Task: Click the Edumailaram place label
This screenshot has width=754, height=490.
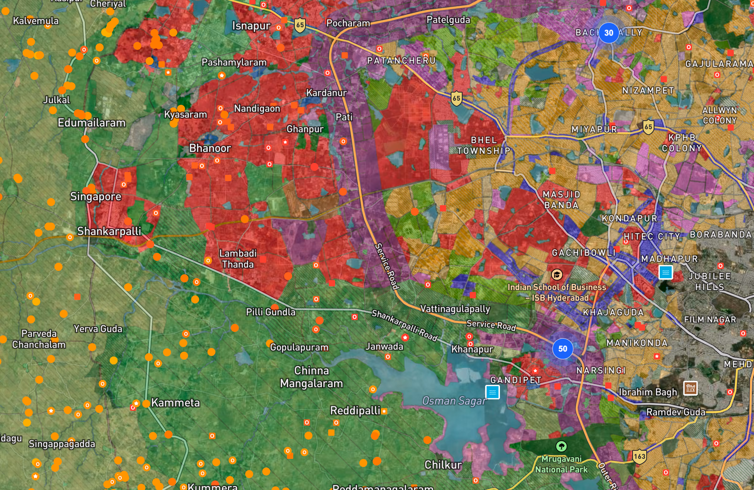Action: tap(92, 123)
